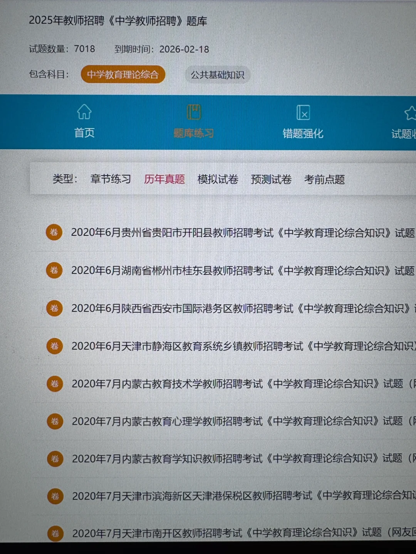Click the 卷 icon beside the 贵阳市开阳县 exam

tap(54, 232)
